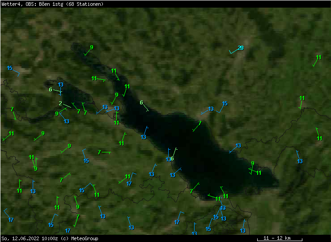Click the green 11 stacked directly above a green 9
The width and height of the screenshot is (331, 242).
[x=31, y=157]
